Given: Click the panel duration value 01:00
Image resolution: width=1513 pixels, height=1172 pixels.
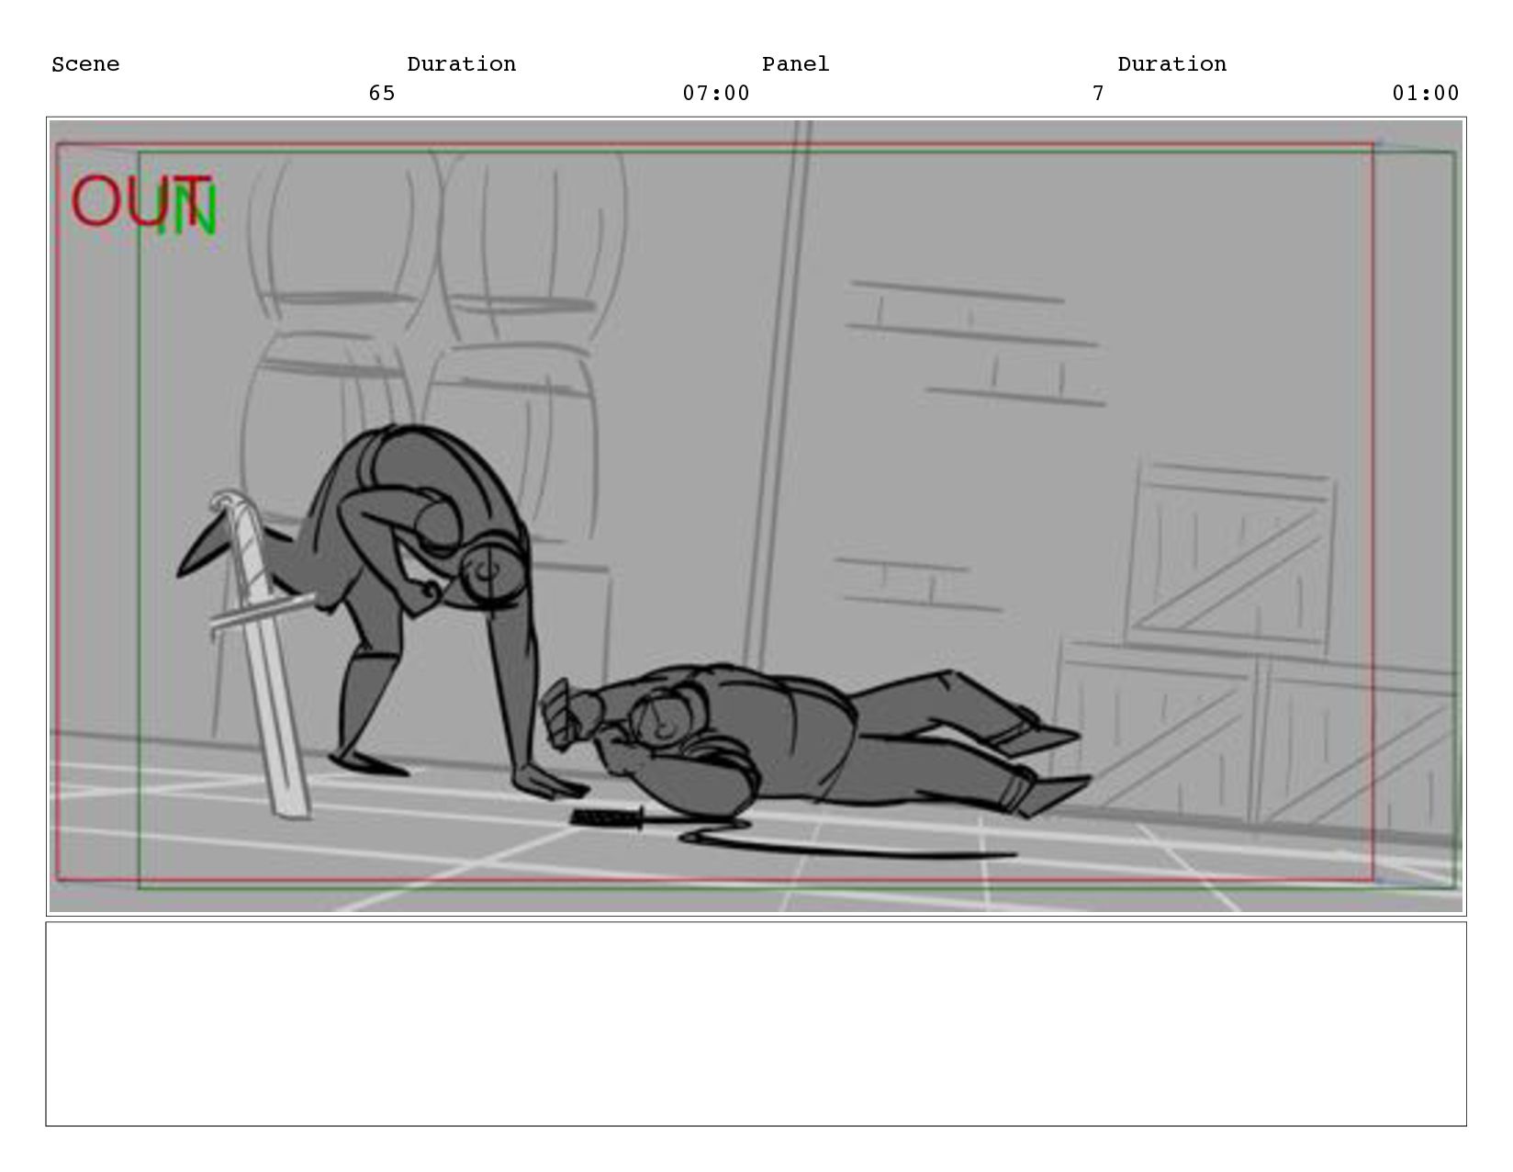Looking at the screenshot, I should (x=1426, y=93).
